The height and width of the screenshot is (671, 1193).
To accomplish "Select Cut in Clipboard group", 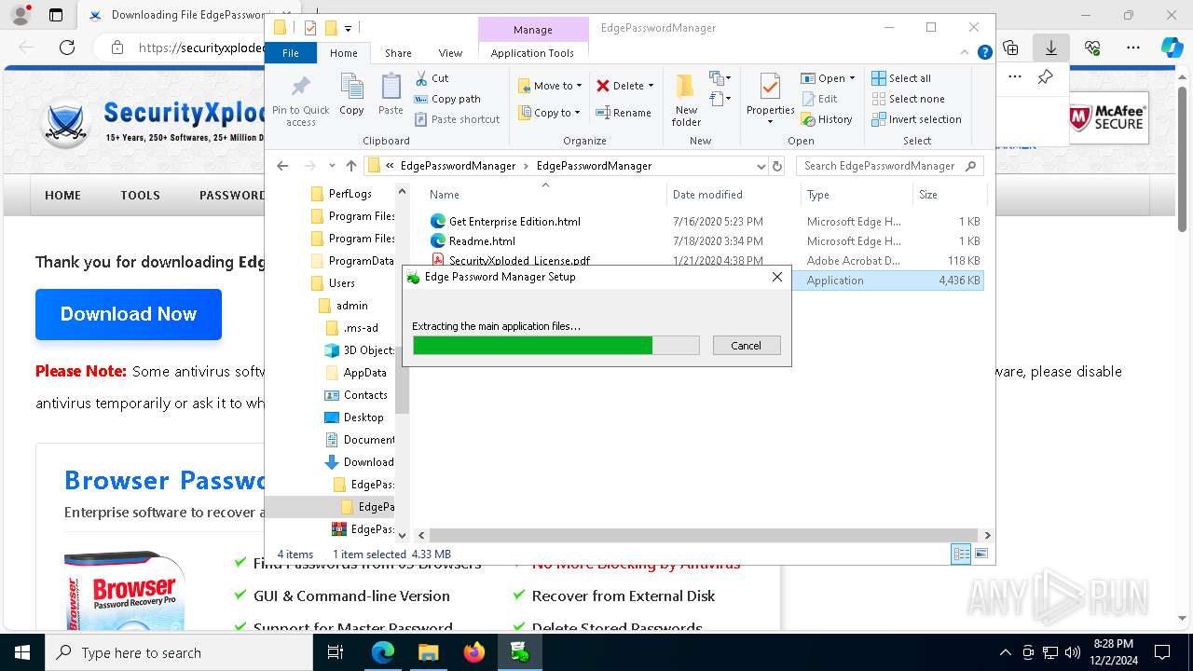I will (432, 78).
